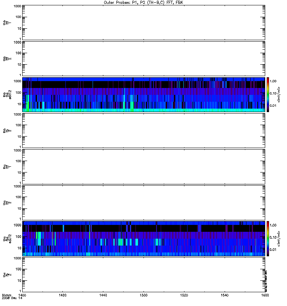Select the 'thb fff 2' panel label
The width and height of the screenshot is (287, 306).
pyautogui.click(x=7, y=59)
